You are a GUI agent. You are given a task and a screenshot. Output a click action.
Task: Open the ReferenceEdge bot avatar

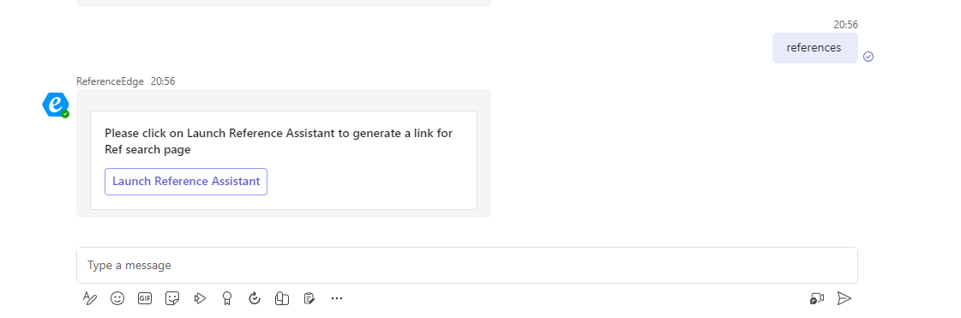click(55, 105)
